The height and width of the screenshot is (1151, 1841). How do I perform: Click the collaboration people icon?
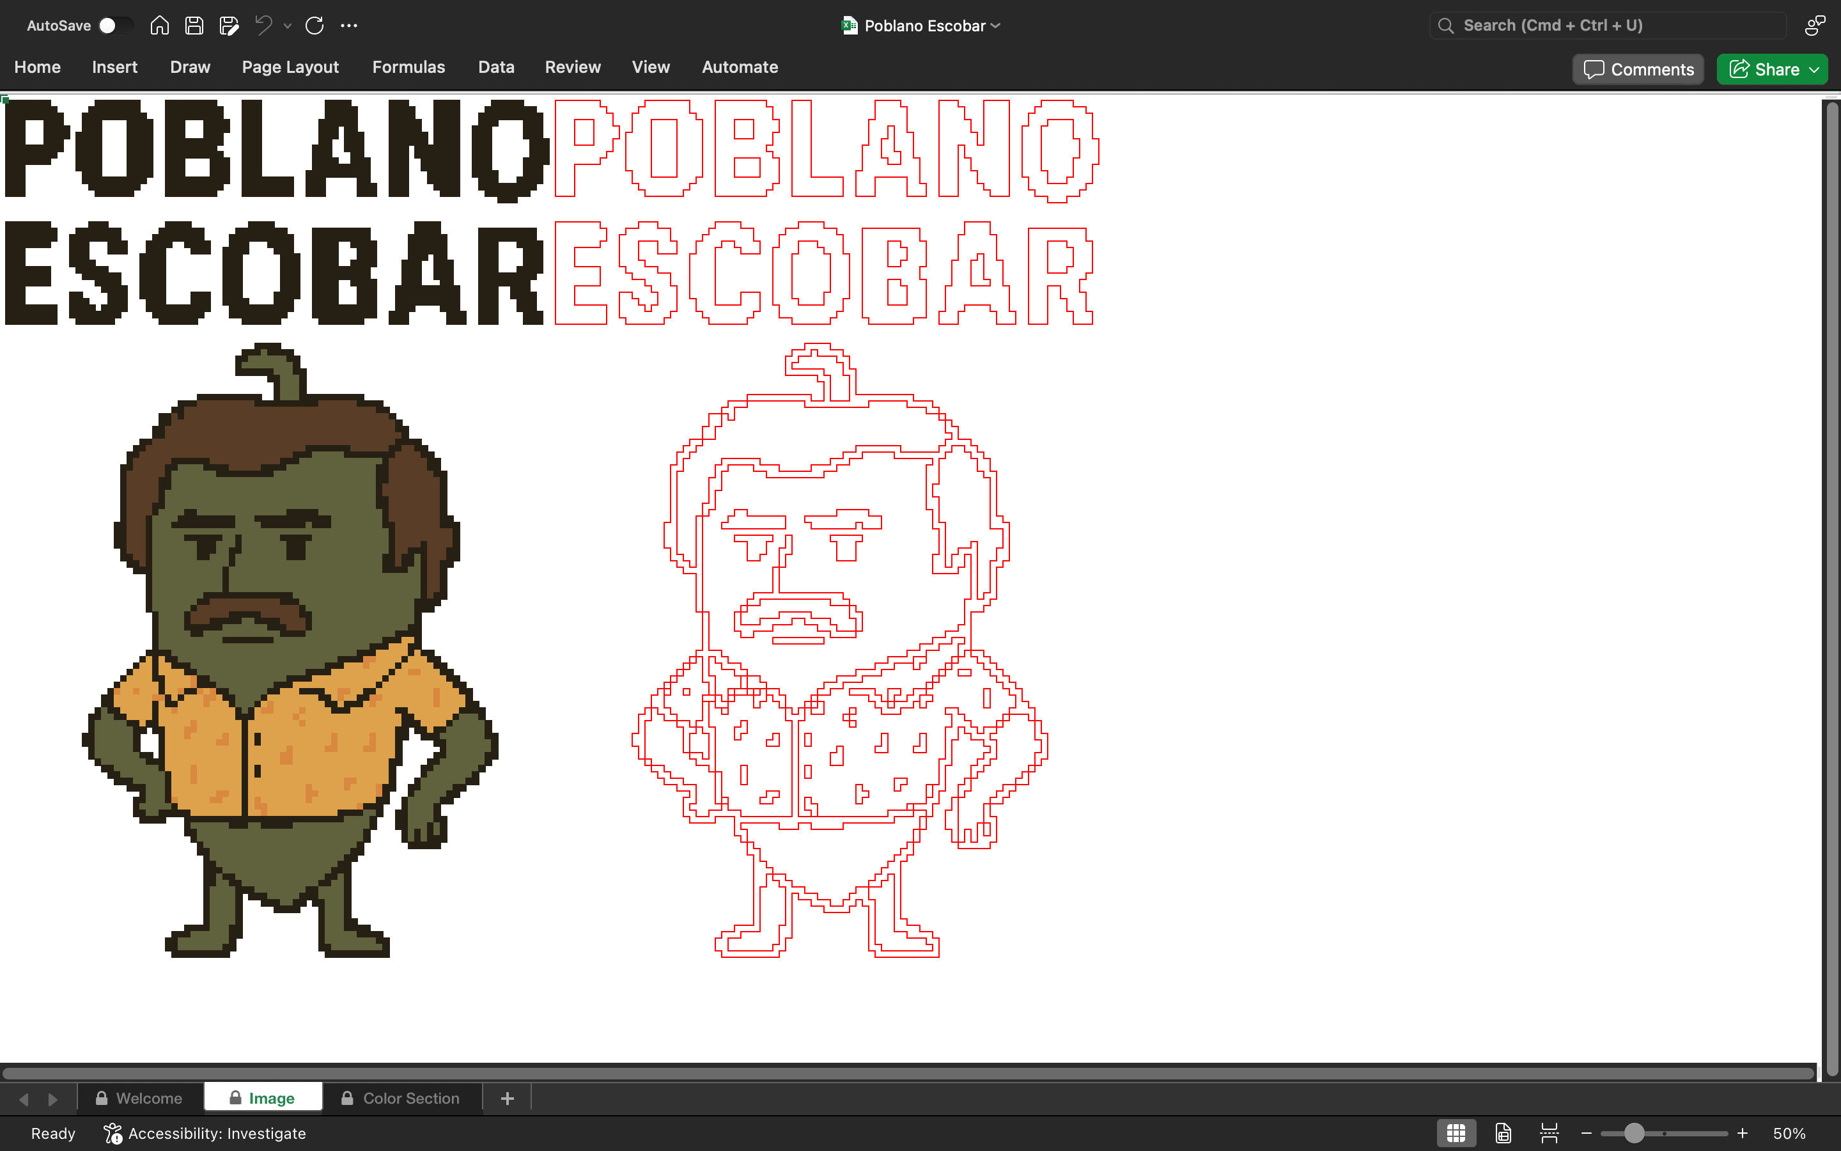point(1814,26)
